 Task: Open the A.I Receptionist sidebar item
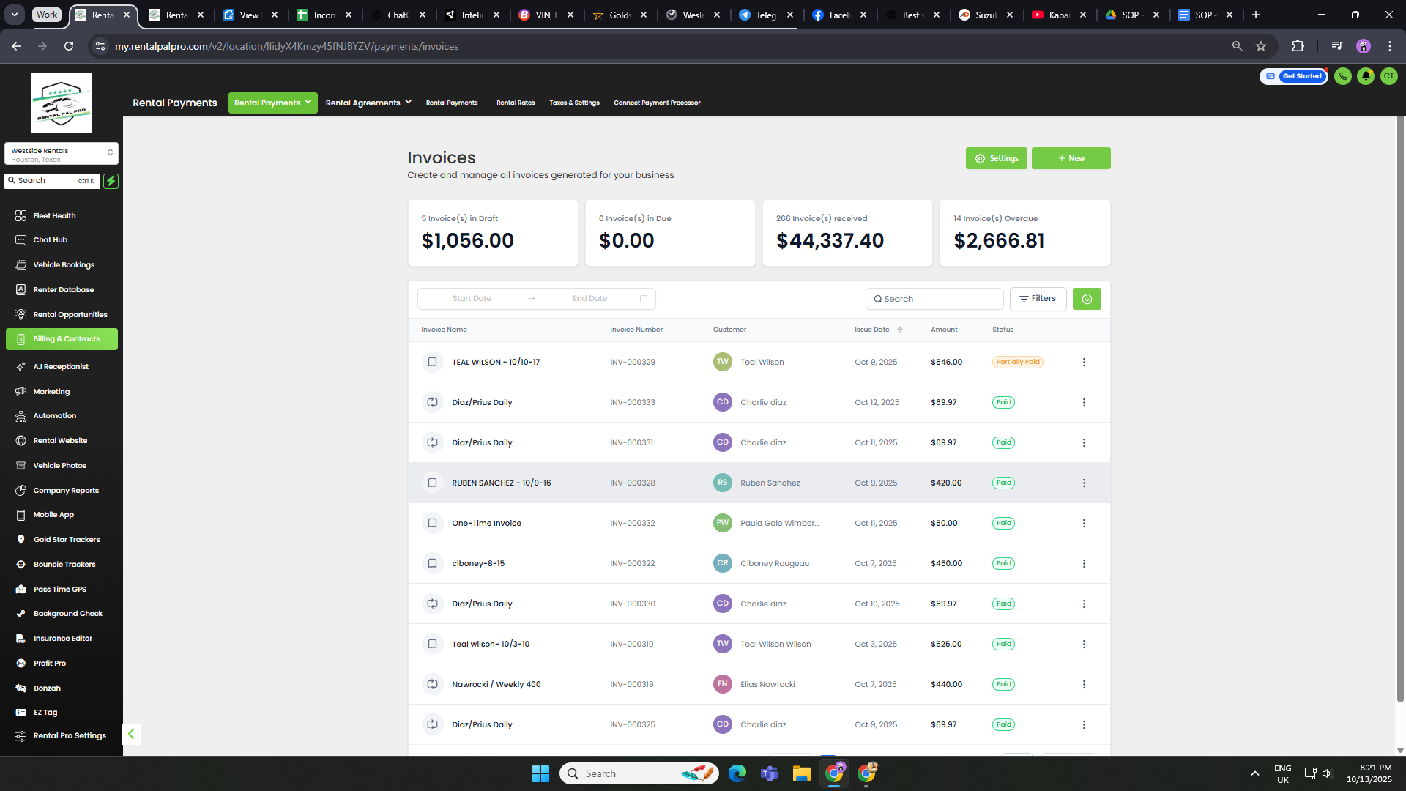pyautogui.click(x=60, y=367)
